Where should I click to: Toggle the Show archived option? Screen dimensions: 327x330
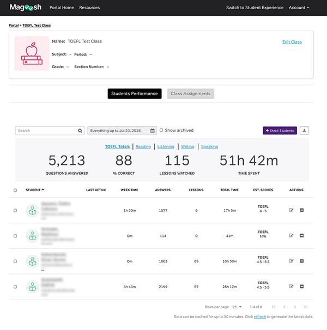[x=161, y=130]
